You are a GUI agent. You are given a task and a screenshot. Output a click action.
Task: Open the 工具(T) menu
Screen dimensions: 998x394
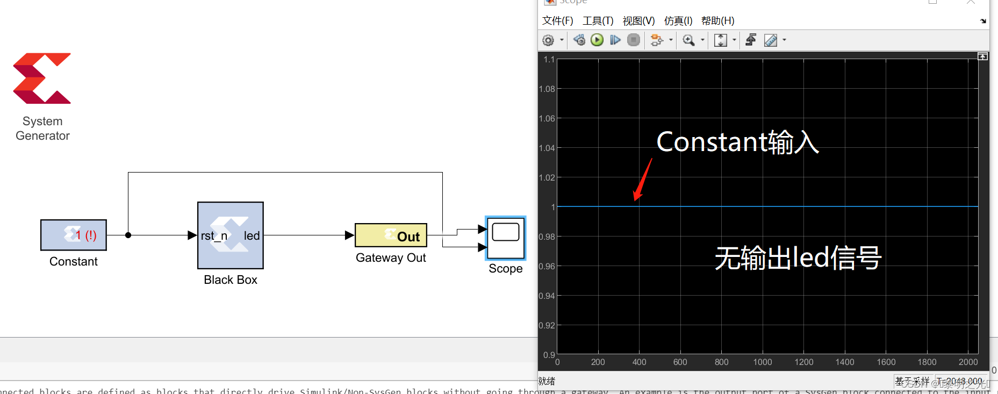coord(598,21)
